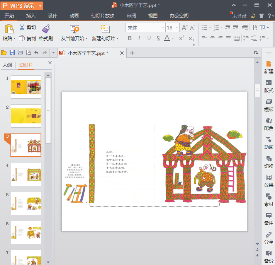Screen dimensions: 275x265
Task: Click the main editor vertical scrollbar thumb
Action: coord(257,91)
